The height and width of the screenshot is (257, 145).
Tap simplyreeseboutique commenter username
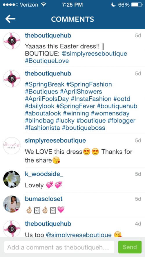[x=55, y=140]
